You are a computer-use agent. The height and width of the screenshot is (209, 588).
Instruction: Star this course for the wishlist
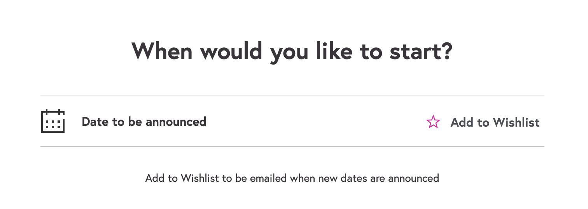(x=433, y=122)
